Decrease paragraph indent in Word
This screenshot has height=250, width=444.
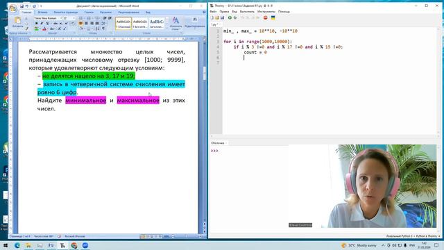pos(104,18)
